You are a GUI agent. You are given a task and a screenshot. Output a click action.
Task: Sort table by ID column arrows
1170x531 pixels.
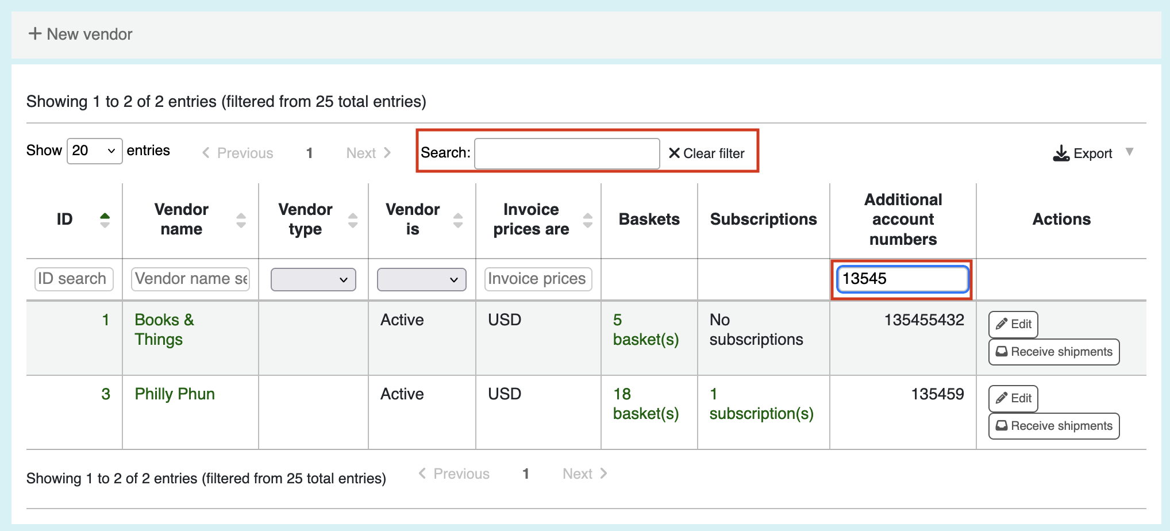click(x=105, y=220)
